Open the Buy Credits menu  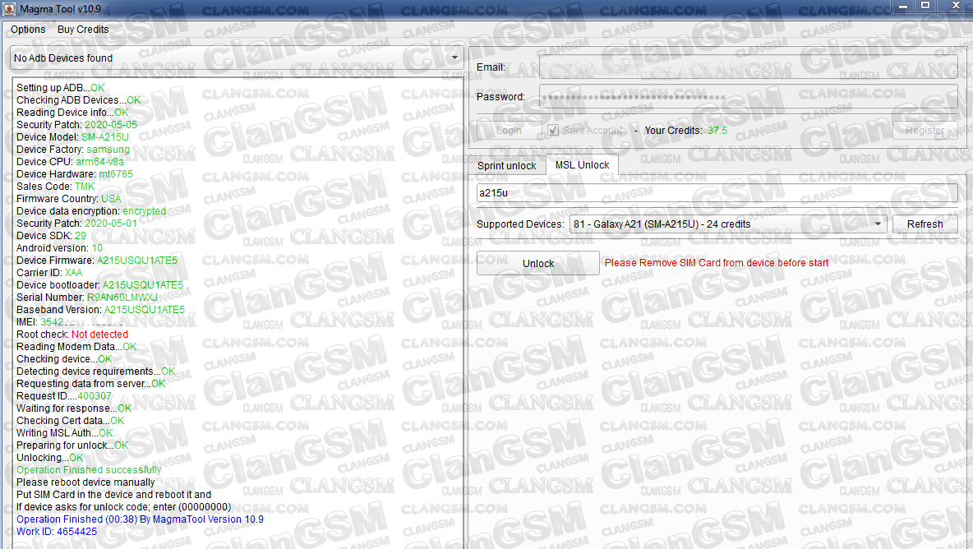tap(83, 29)
